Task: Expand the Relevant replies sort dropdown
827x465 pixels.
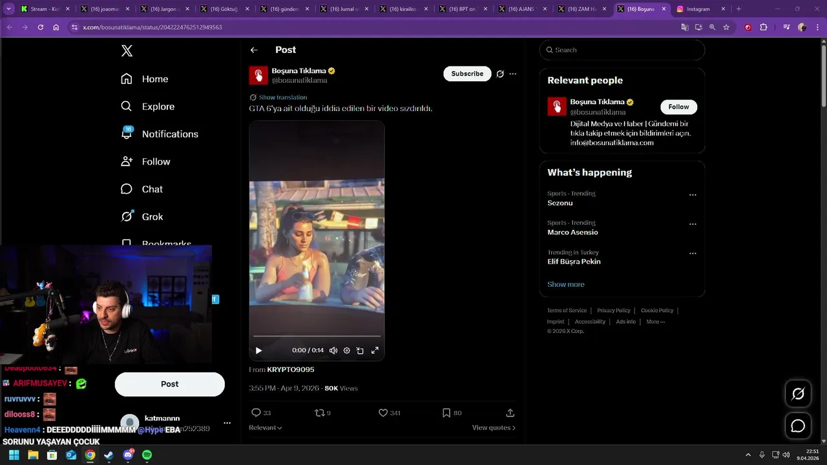Action: (266, 428)
